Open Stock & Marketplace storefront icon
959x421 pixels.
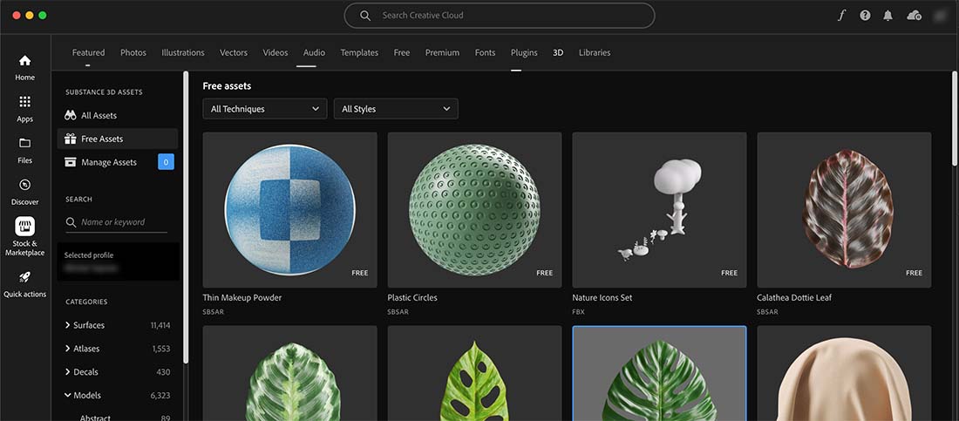(x=24, y=227)
